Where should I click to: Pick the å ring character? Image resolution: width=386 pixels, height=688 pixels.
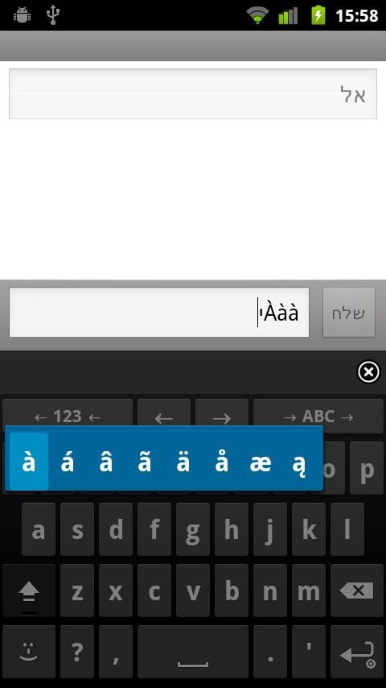(x=221, y=462)
